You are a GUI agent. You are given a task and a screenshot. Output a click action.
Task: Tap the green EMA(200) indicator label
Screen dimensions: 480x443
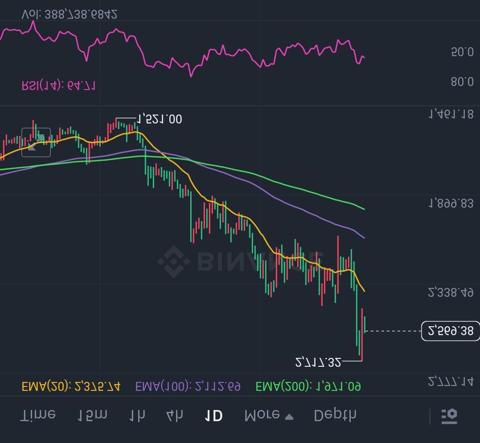(308, 386)
